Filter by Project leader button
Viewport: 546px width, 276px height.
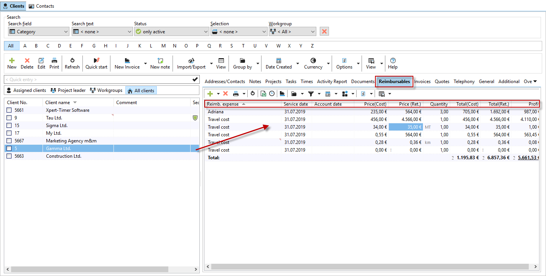(x=68, y=90)
